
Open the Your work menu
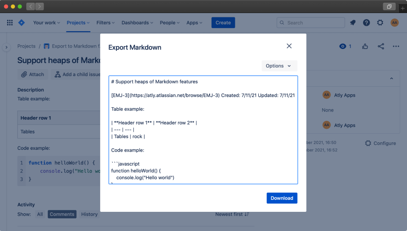pos(46,22)
